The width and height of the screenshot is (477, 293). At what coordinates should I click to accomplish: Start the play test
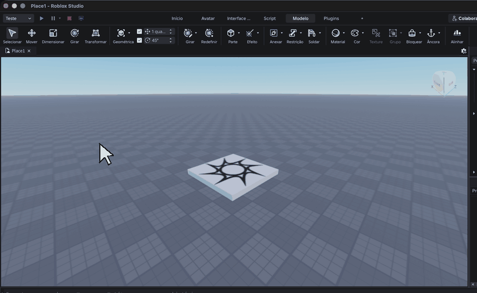coord(42,18)
